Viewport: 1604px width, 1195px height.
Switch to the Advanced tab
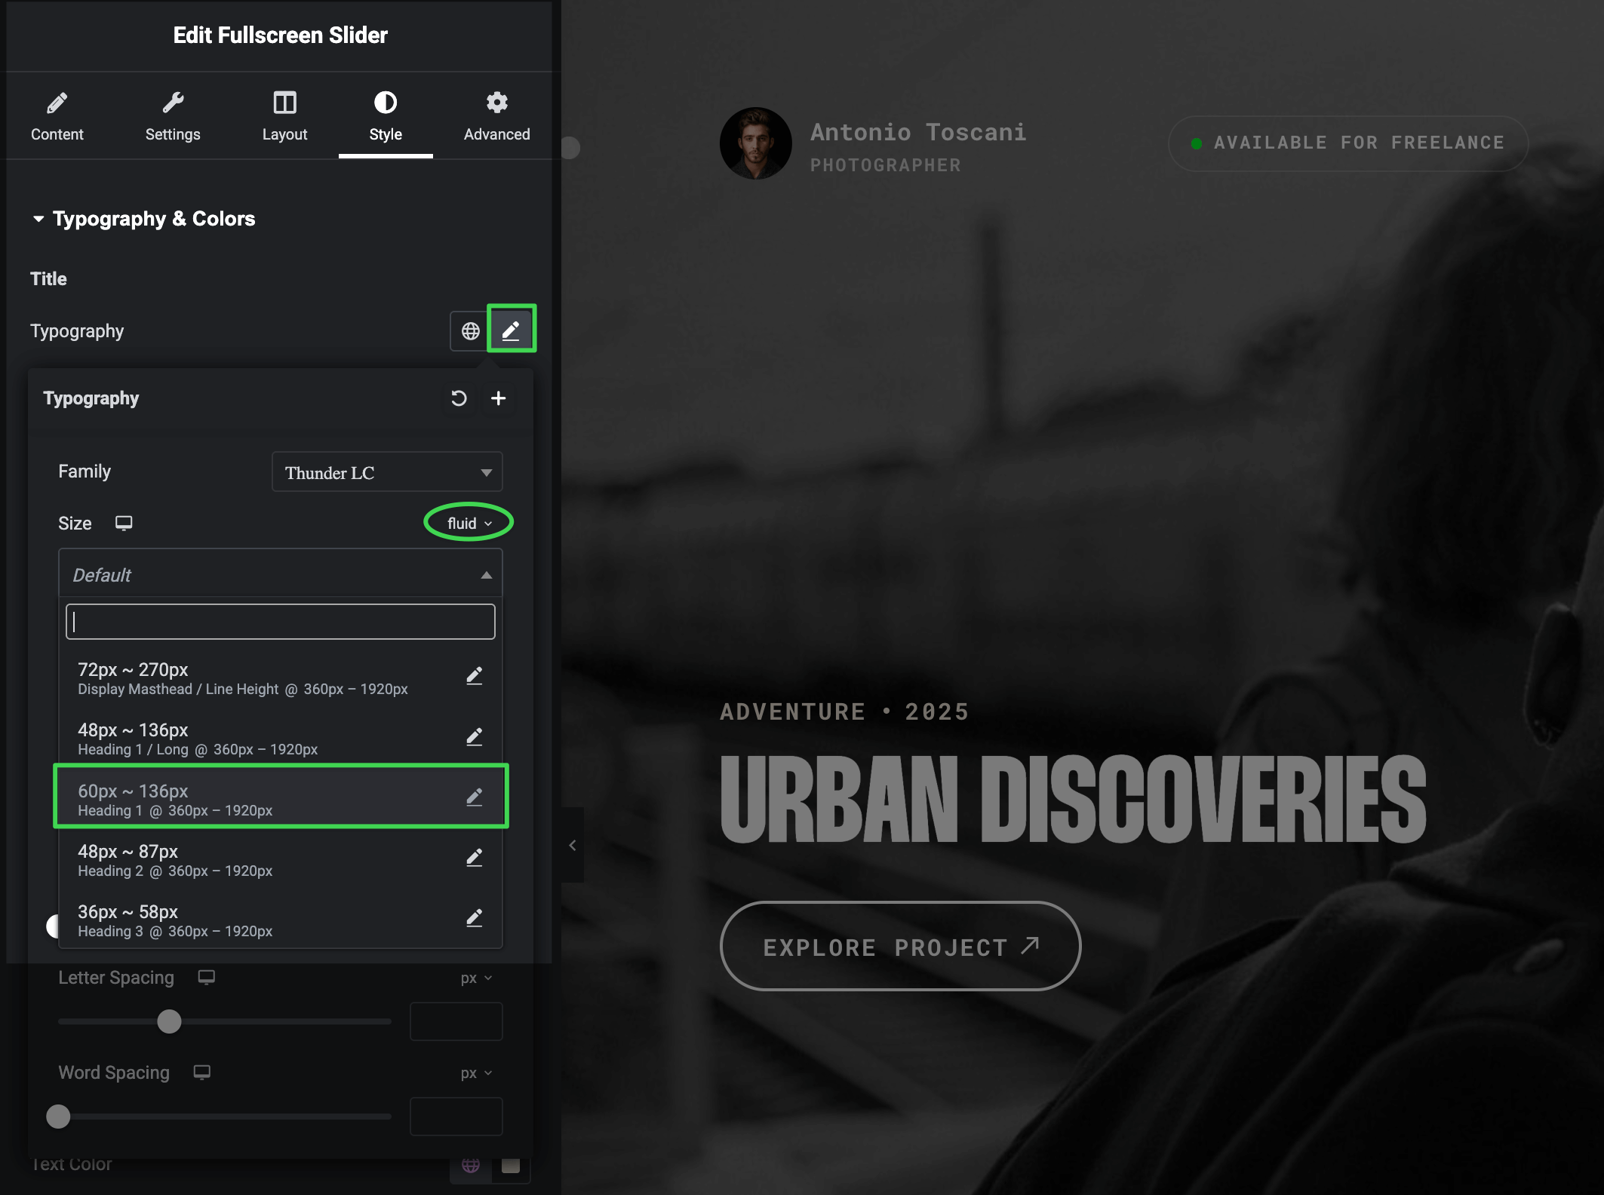click(496, 116)
